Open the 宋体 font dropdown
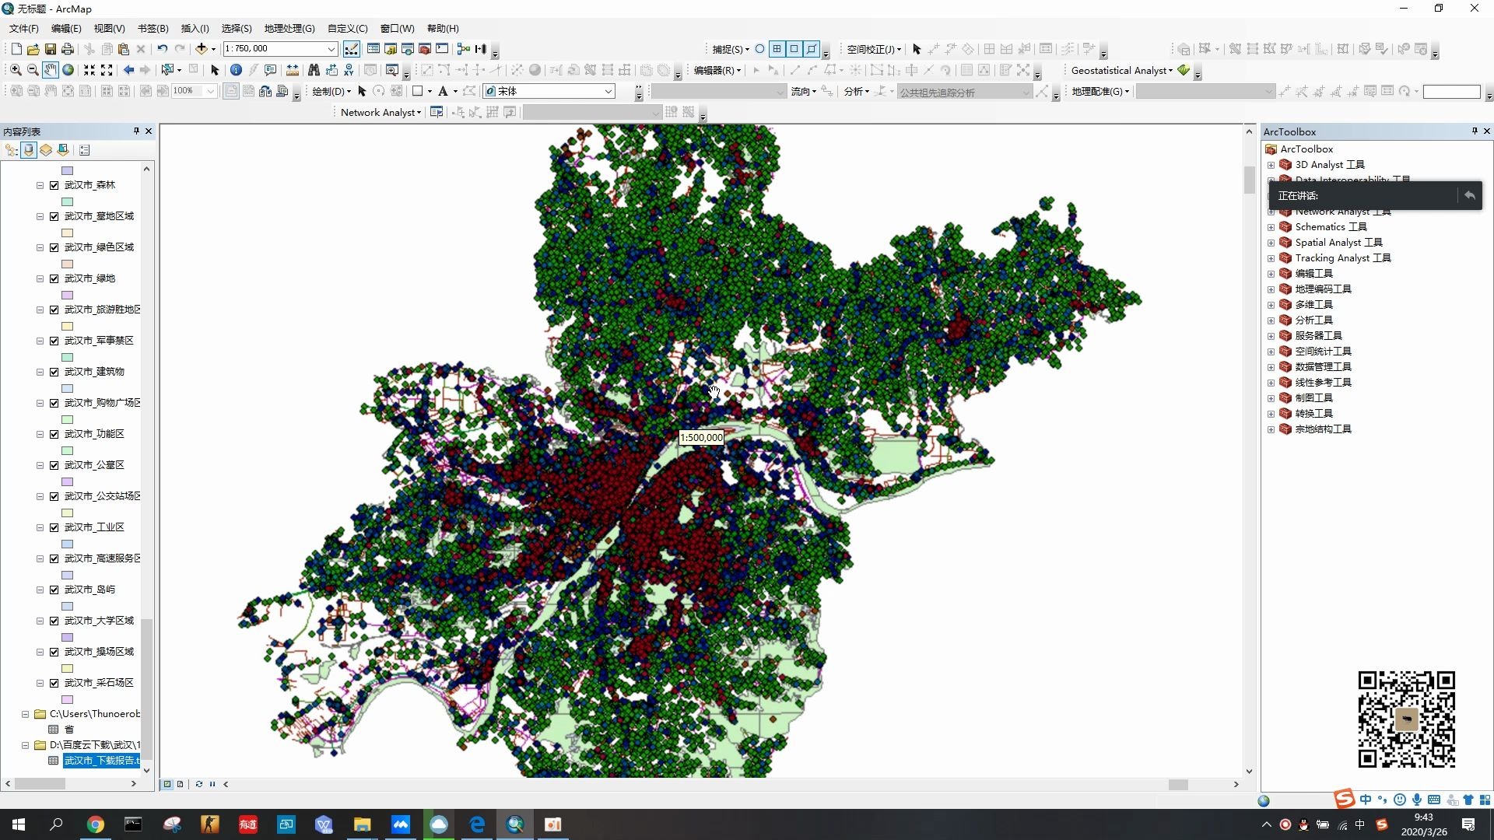 (608, 92)
